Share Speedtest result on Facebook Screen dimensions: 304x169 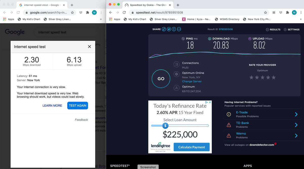[x=174, y=29]
